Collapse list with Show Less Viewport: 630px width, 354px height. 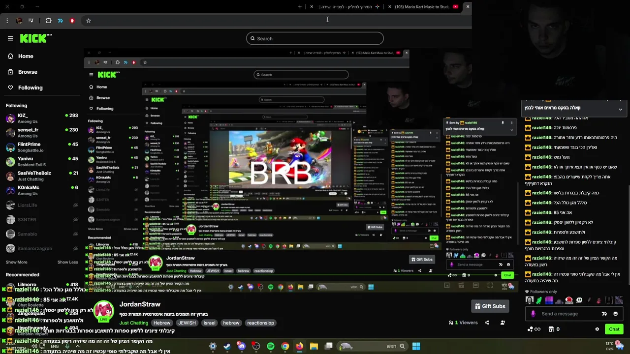(67, 262)
